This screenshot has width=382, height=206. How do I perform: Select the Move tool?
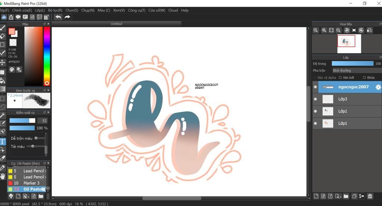click(3, 62)
